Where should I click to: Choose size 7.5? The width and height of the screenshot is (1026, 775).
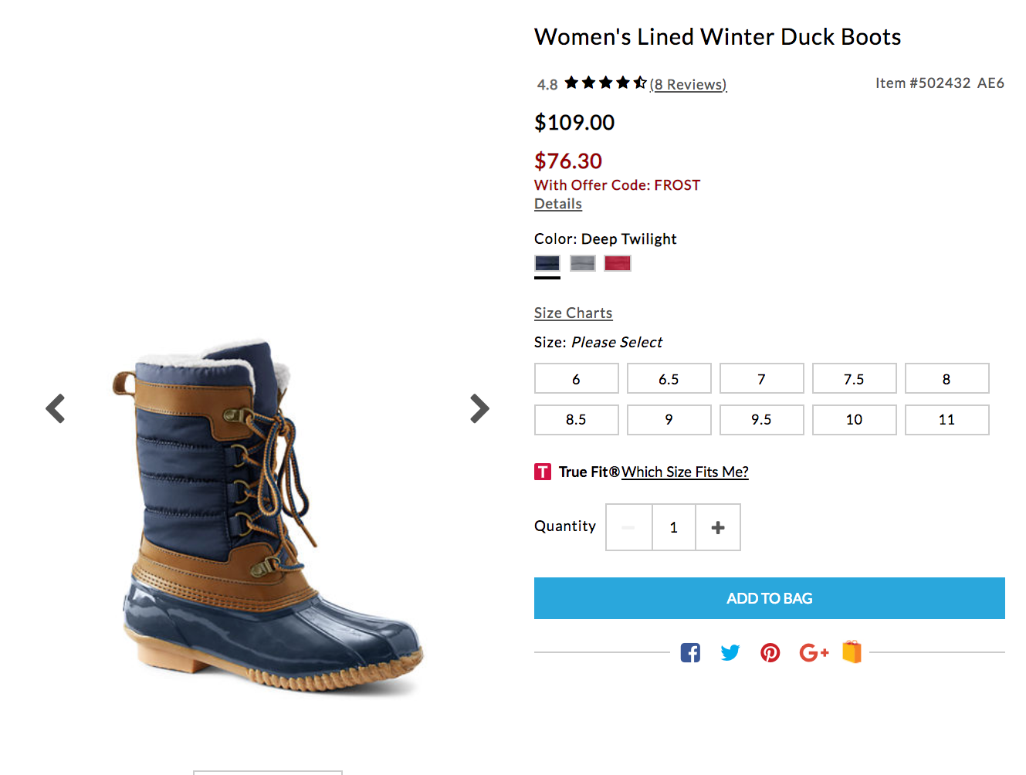pyautogui.click(x=854, y=379)
